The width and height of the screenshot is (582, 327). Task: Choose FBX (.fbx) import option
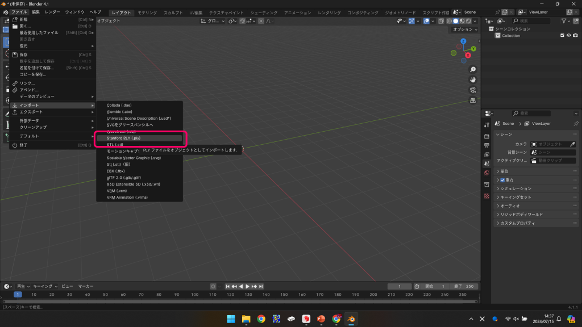coord(139,171)
